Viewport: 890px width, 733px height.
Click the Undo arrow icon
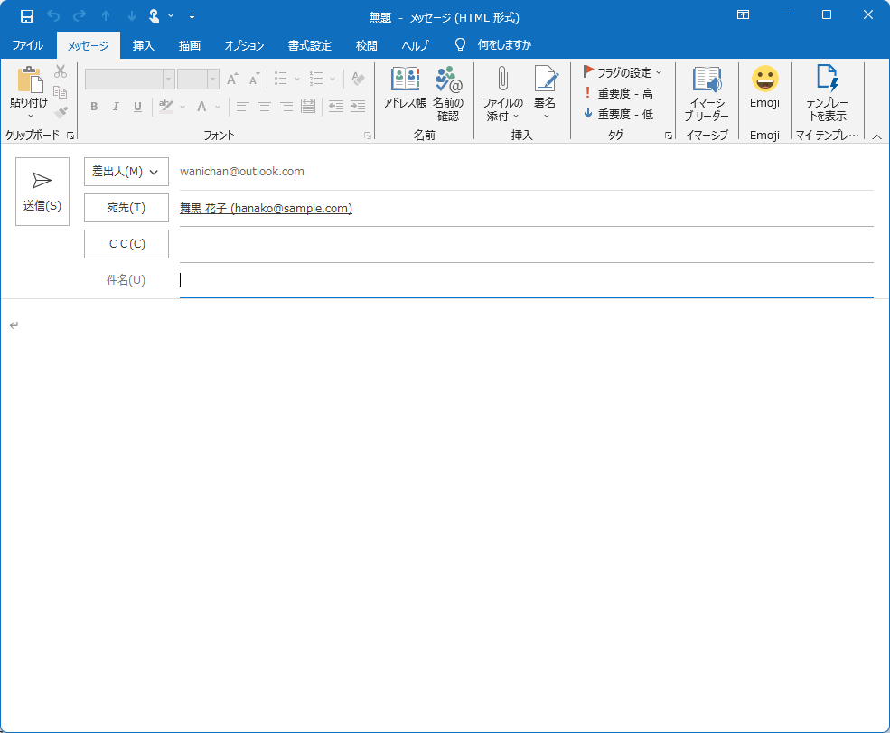53,16
